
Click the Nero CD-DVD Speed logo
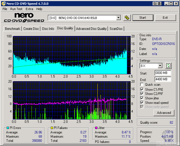[24, 18]
